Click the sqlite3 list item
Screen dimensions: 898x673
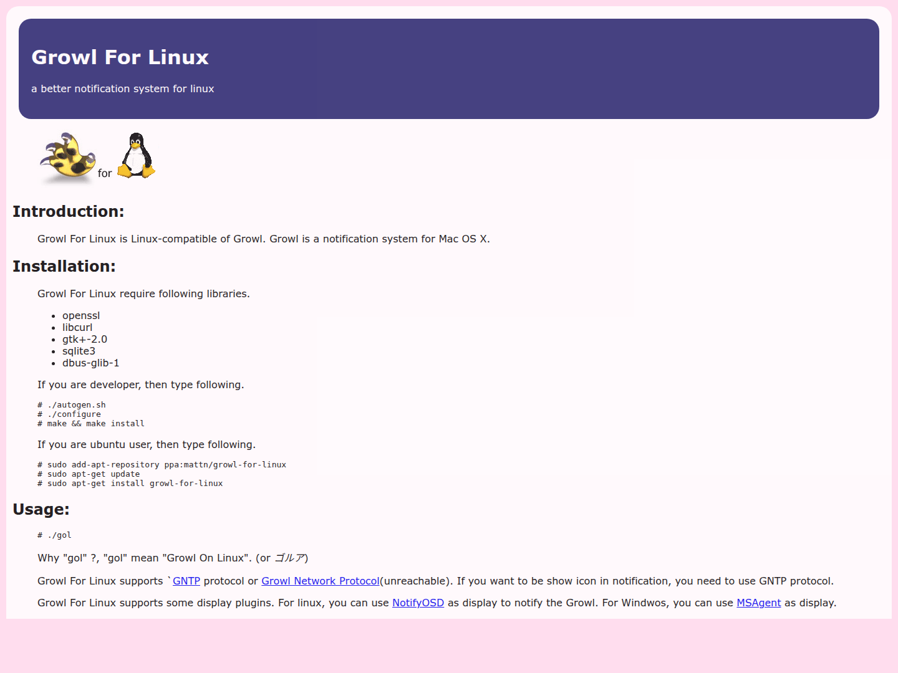tap(79, 351)
